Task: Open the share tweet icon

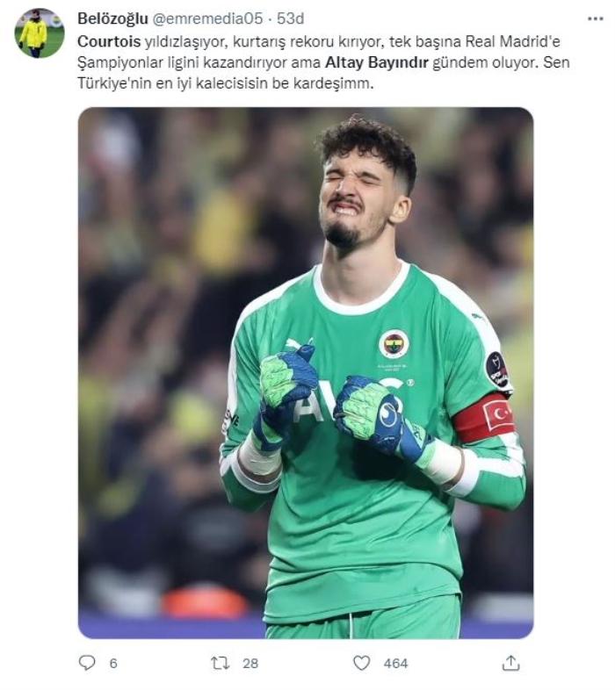Action: [x=510, y=662]
